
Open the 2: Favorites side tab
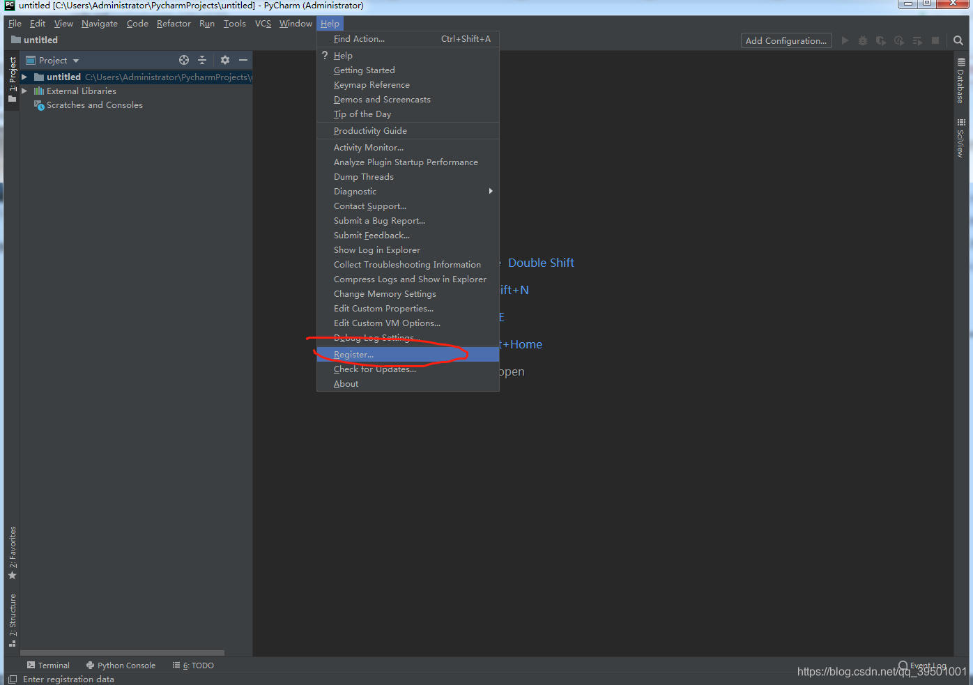click(x=12, y=553)
